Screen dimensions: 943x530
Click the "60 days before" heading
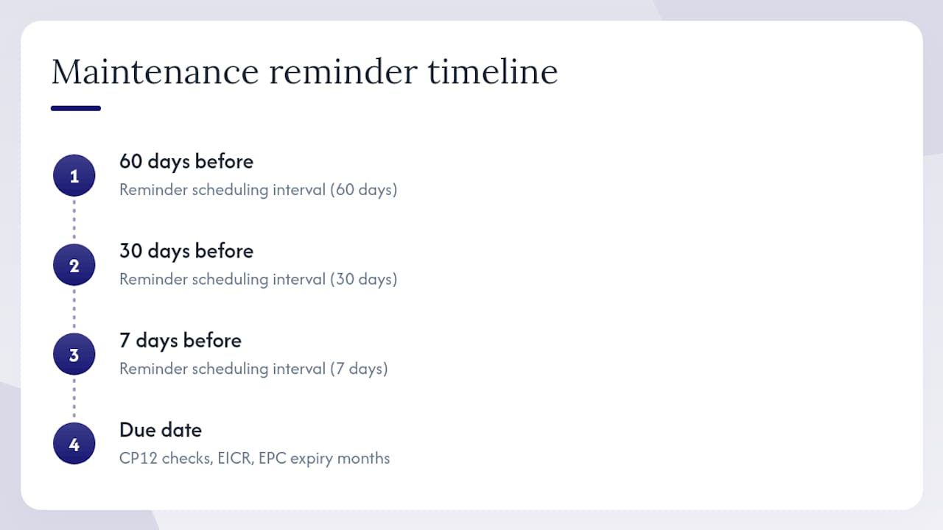(x=186, y=161)
